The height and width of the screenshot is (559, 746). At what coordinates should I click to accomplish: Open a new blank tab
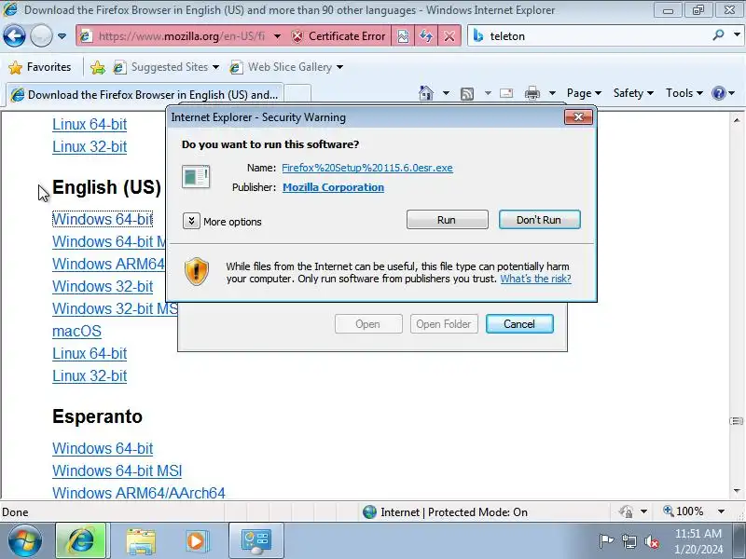297,94
